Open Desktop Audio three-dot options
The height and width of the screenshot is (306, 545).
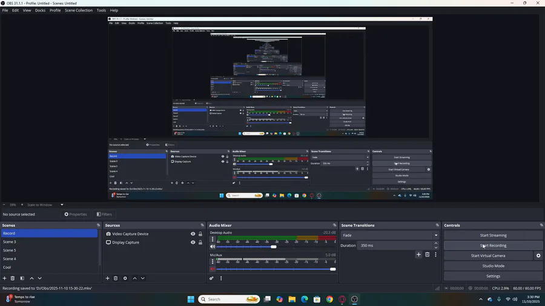pyautogui.click(x=213, y=239)
